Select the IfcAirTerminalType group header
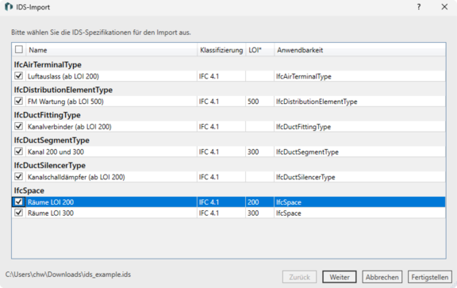457x288 pixels. coord(48,64)
